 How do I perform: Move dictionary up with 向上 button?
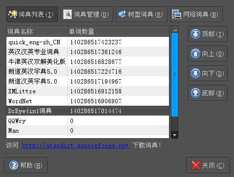point(207,54)
